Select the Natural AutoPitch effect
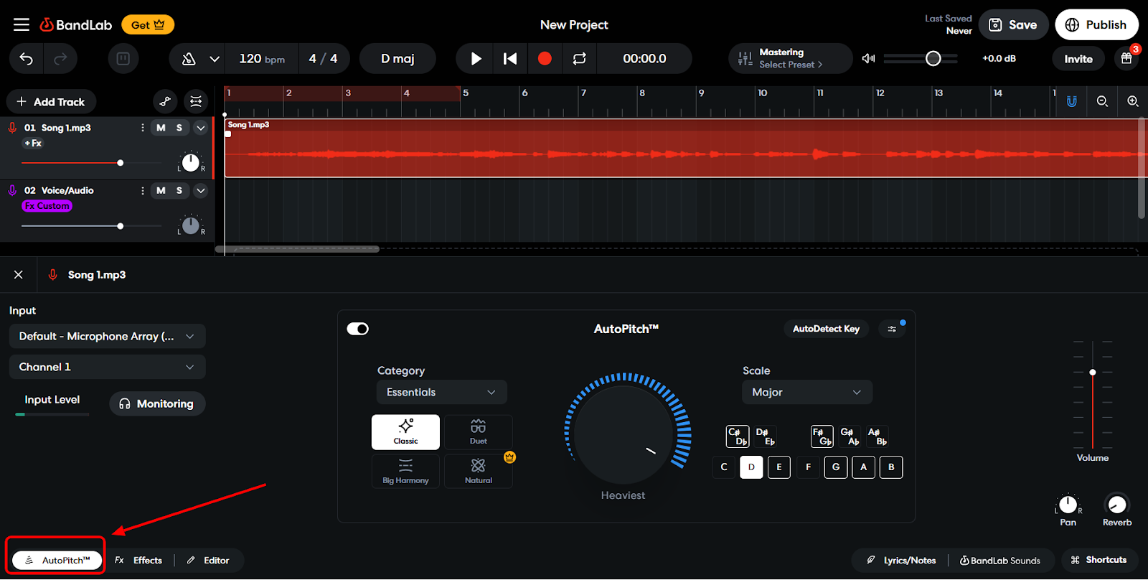The image size is (1148, 580). tap(479, 471)
